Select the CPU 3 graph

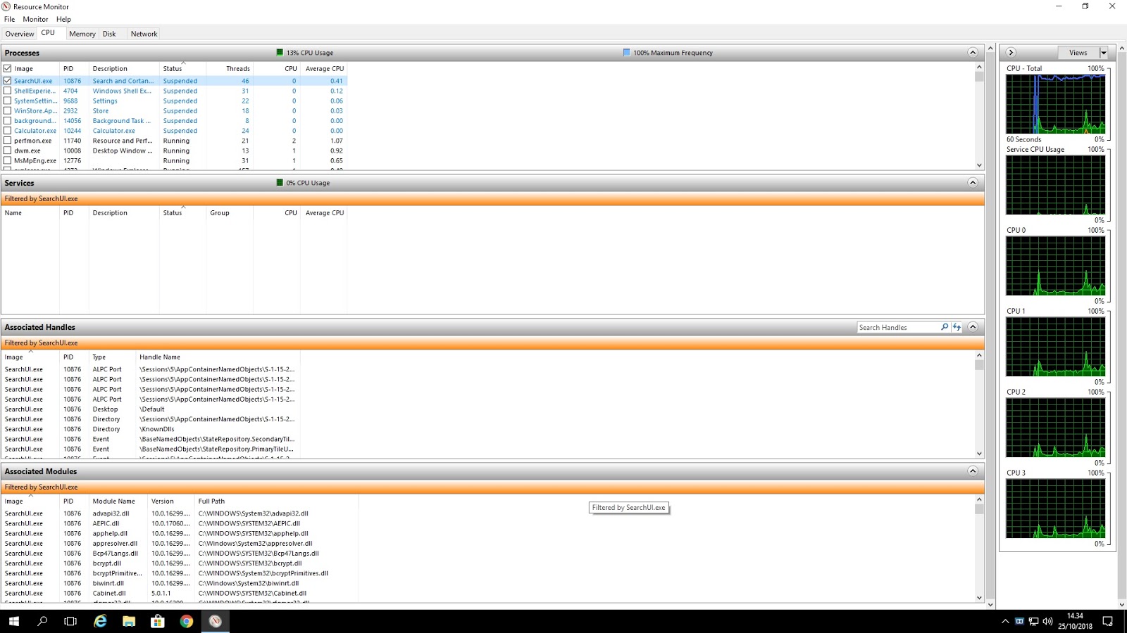[x=1056, y=509]
